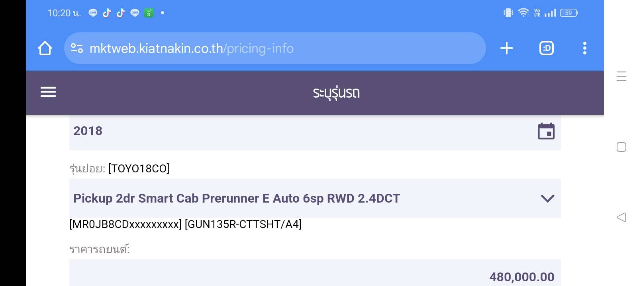Expand the Pickup 2dr Smart Cab dropdown chevron

pyautogui.click(x=547, y=198)
